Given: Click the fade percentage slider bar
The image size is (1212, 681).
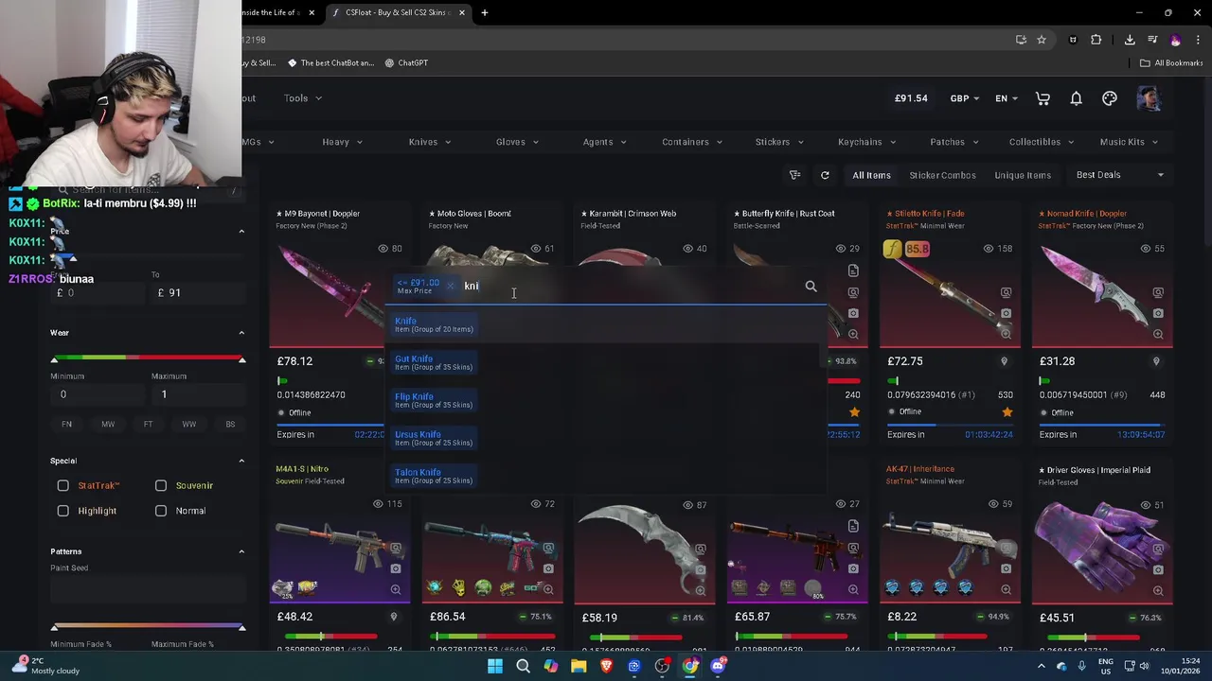Looking at the screenshot, I should pos(148,627).
